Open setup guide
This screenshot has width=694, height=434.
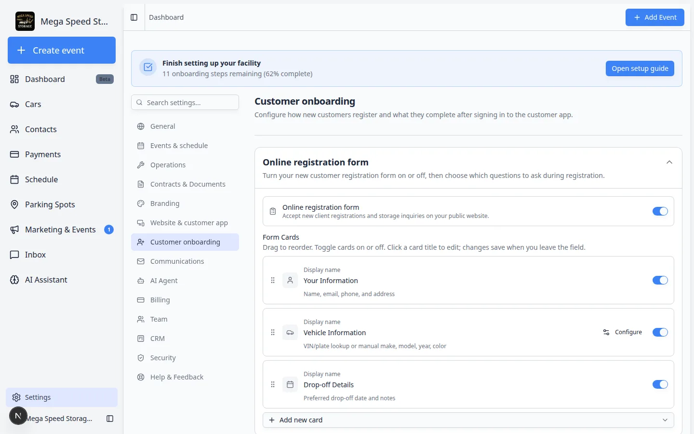click(640, 68)
